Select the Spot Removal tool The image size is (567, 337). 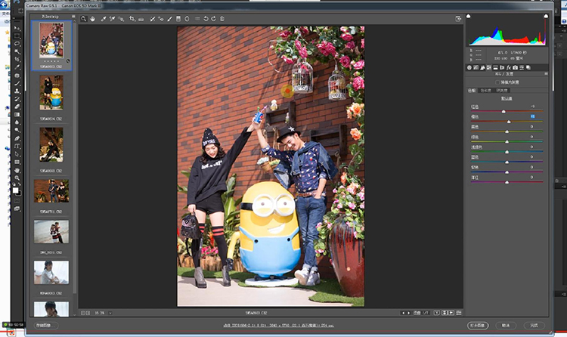tap(152, 19)
